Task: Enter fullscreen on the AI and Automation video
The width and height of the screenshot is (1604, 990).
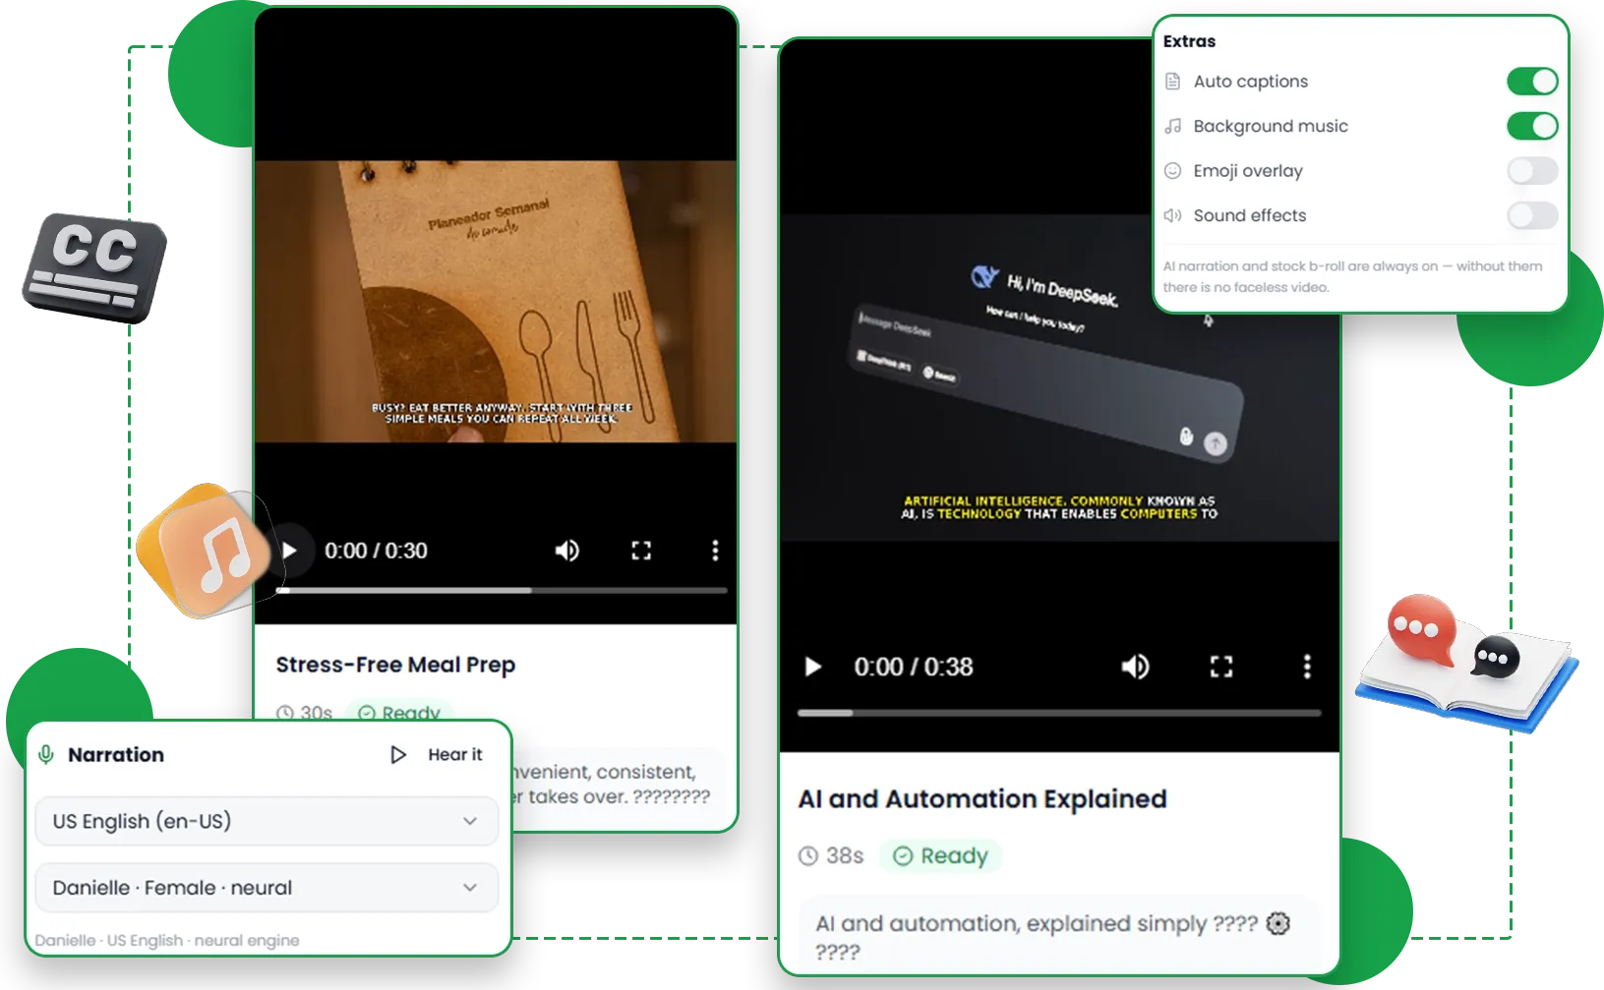Action: [x=1221, y=667]
